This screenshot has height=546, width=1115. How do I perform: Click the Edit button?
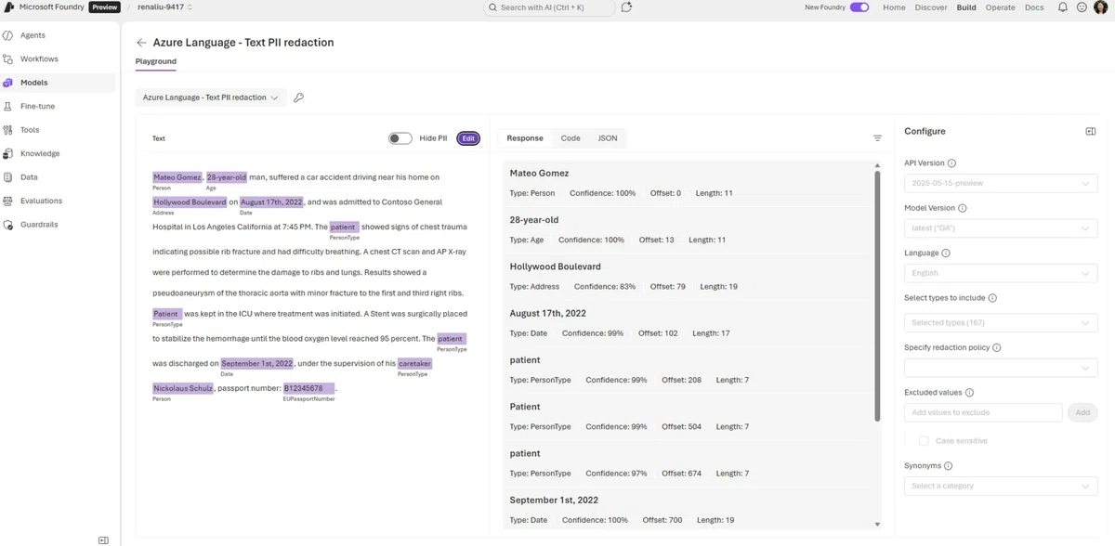click(468, 138)
